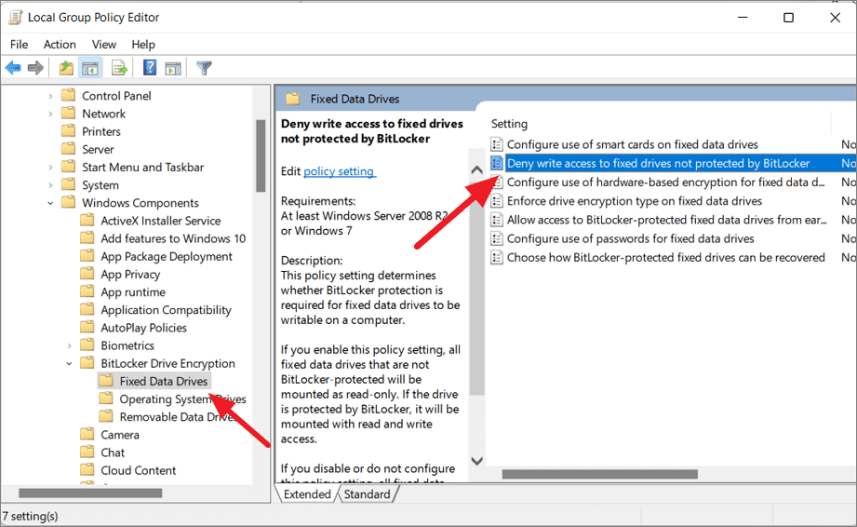The height and width of the screenshot is (527, 857).
Task: Click the Chat folder icon
Action: [x=87, y=453]
